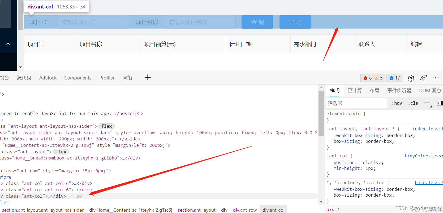Viewport: 443px width, 213px height.
Task: Click the DOM tree scrollbar up arrow
Action: (x=321, y=87)
